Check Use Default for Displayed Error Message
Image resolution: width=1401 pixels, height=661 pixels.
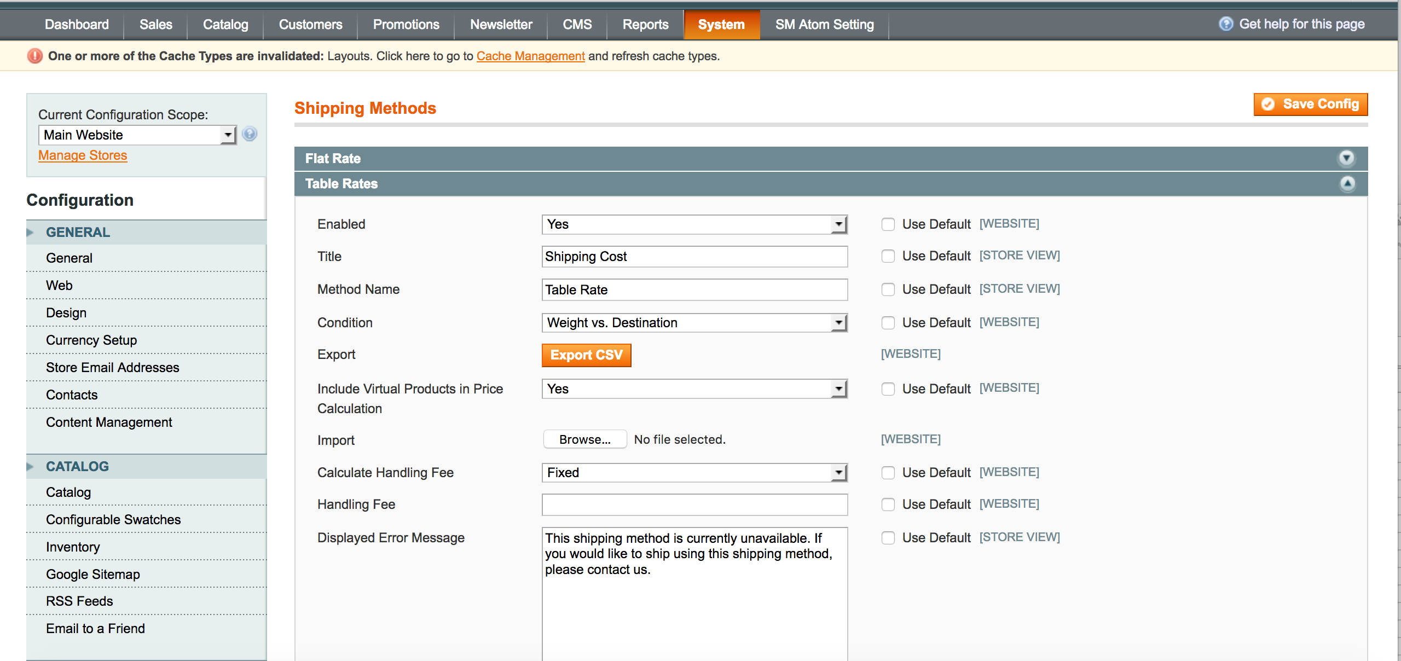pyautogui.click(x=888, y=538)
